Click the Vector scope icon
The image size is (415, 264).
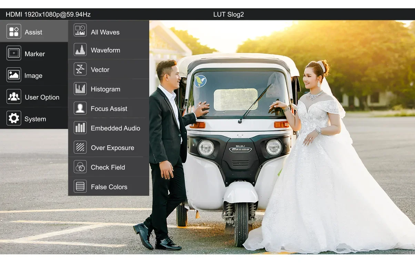click(x=80, y=69)
